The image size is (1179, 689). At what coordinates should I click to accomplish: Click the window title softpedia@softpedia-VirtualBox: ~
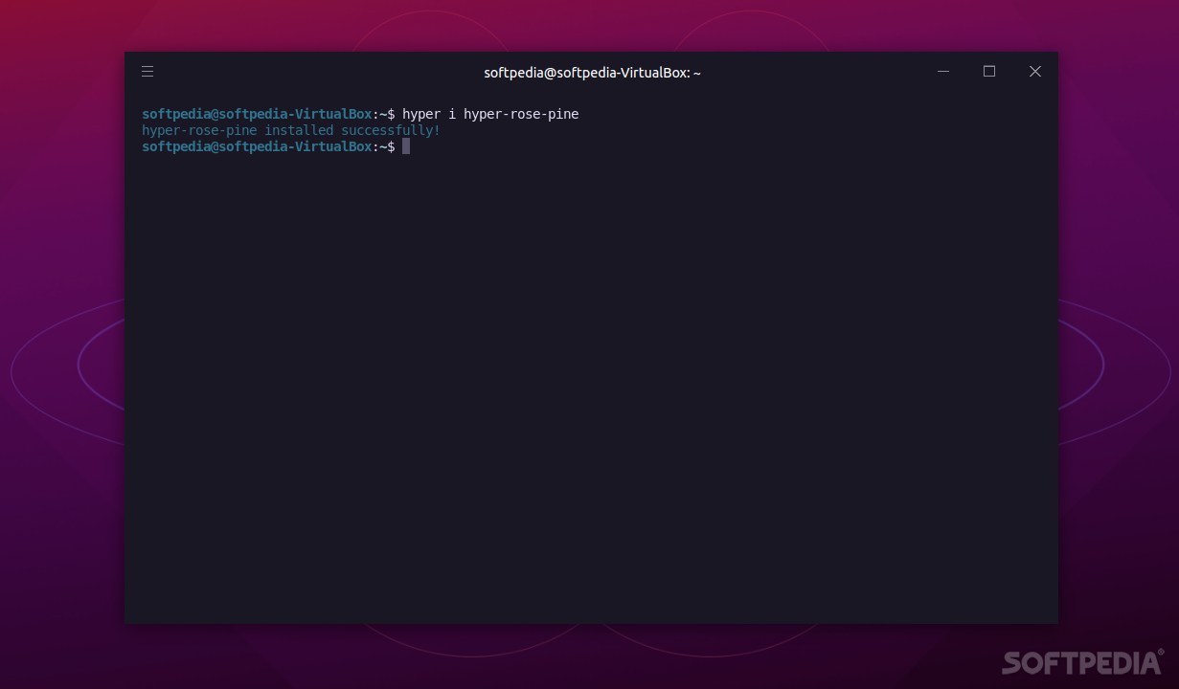tap(592, 73)
